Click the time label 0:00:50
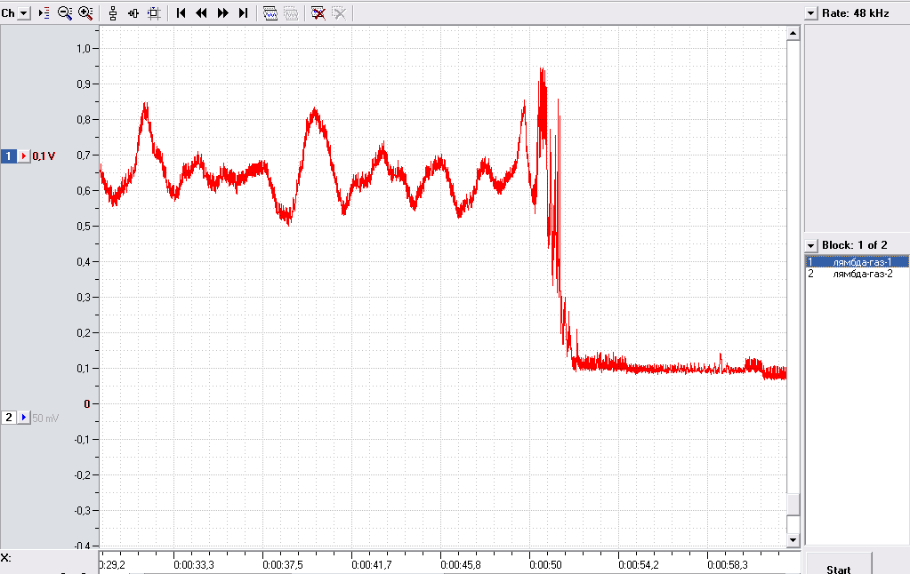 click(x=545, y=565)
